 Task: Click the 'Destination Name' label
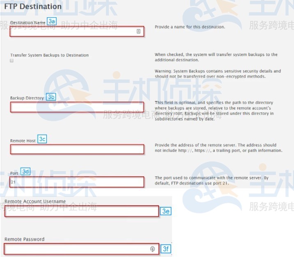(x=28, y=23)
